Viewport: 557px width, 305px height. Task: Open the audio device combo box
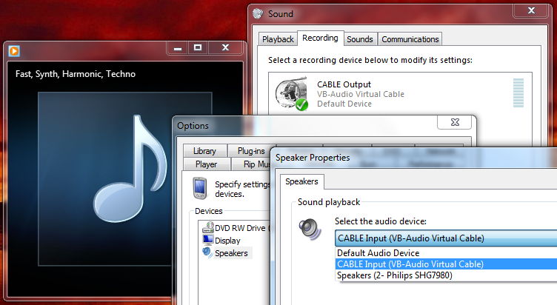tap(446, 238)
